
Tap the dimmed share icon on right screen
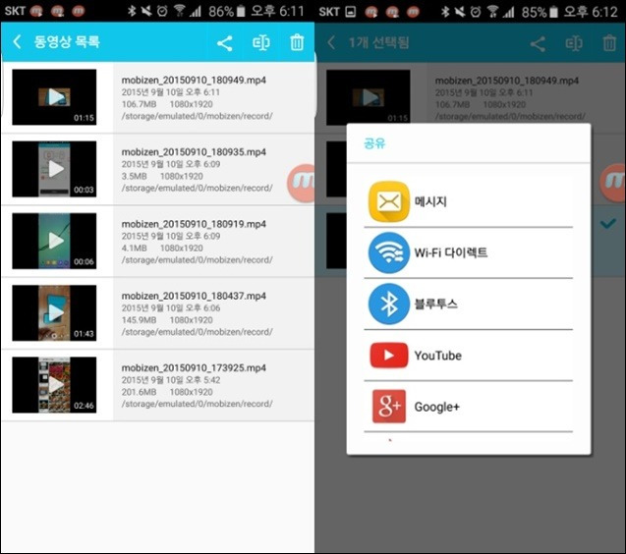[538, 43]
